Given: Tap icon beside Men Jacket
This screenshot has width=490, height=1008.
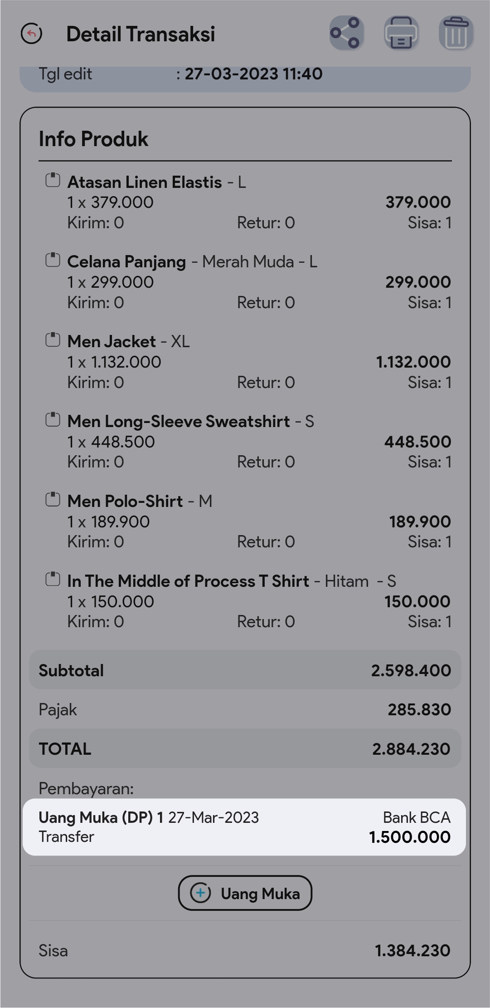Looking at the screenshot, I should [x=53, y=340].
